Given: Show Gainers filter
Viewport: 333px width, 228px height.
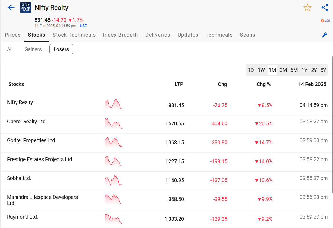Looking at the screenshot, I should click(33, 49).
